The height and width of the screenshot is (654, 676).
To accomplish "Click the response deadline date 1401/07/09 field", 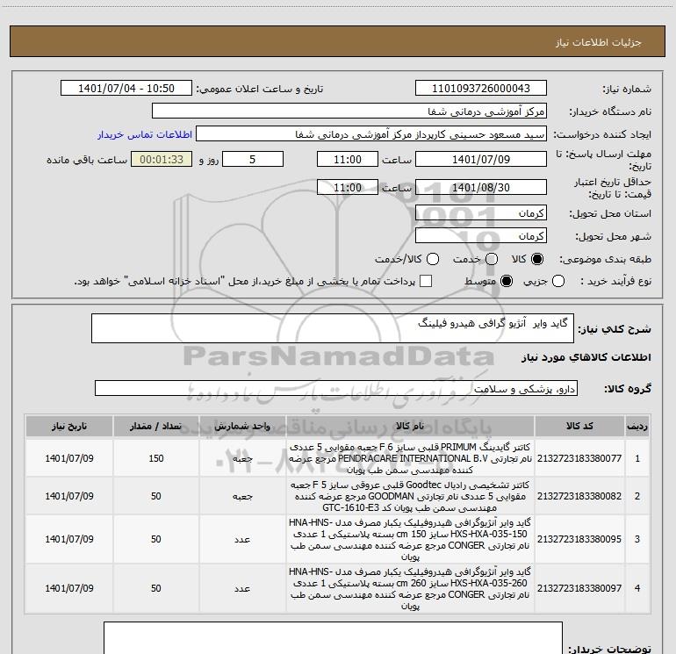I will tap(481, 159).
